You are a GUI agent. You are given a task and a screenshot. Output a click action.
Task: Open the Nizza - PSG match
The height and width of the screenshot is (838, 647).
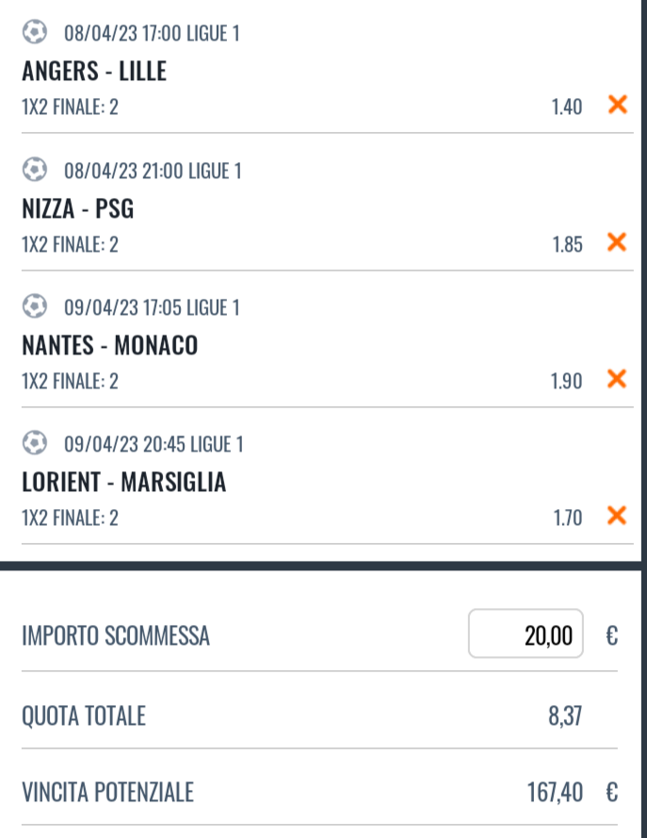click(78, 208)
